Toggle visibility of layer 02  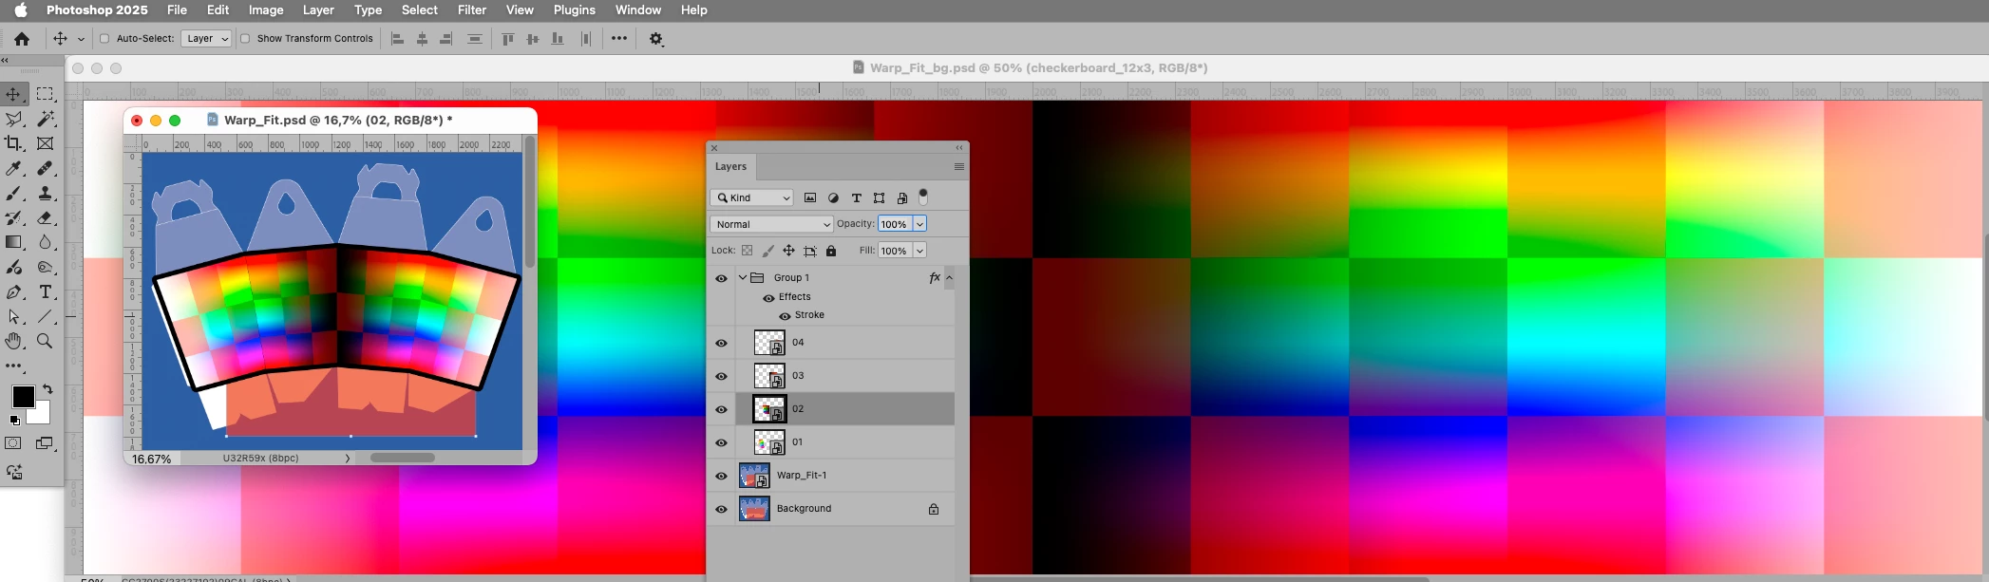tap(721, 409)
